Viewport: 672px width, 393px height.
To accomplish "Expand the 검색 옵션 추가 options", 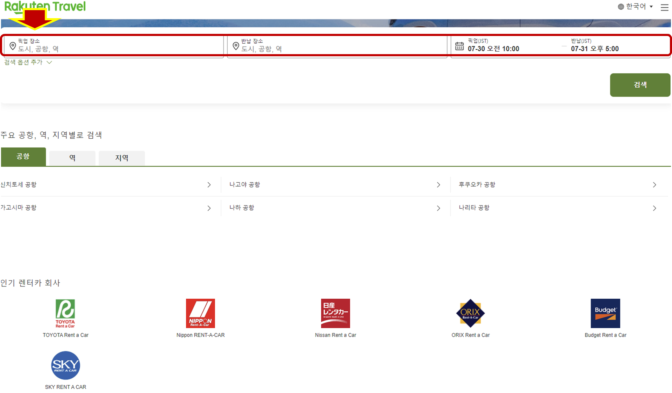I will click(27, 62).
